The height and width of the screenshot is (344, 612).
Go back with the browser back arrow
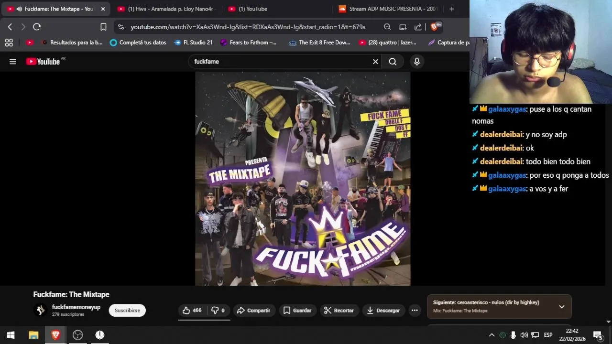(x=10, y=27)
